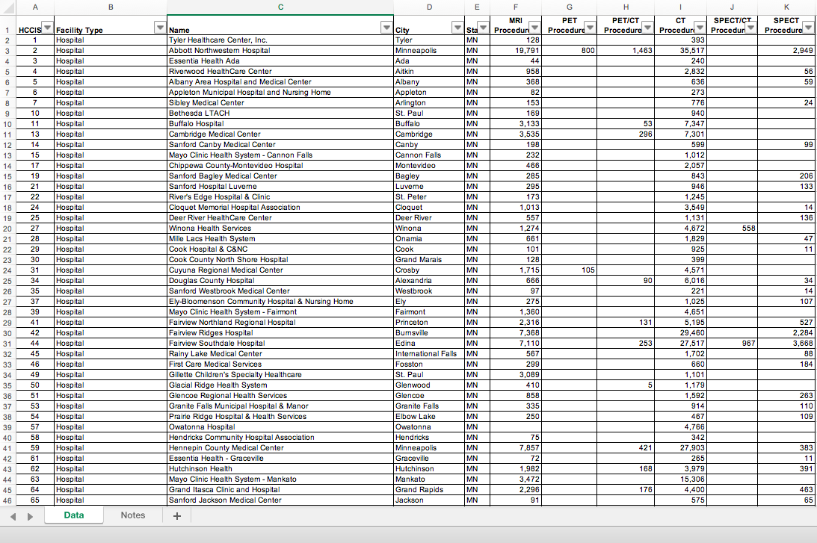Image resolution: width=817 pixels, height=543 pixels.
Task: Open the CT Procedures filter dropdown
Action: point(700,28)
